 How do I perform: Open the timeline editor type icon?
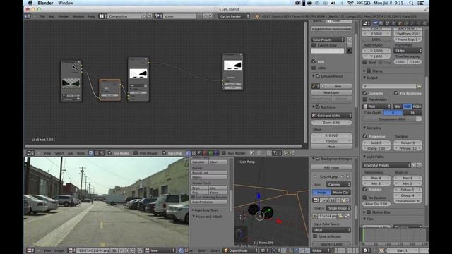pyautogui.click(x=367, y=250)
